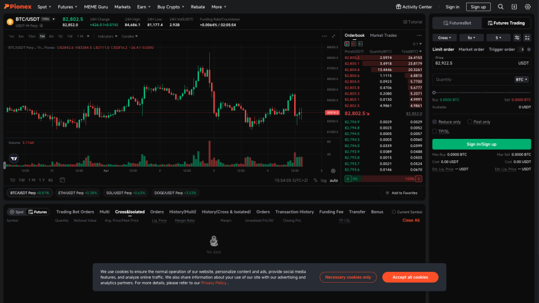Open the Candles chart type dropdown
539x303 pixels.
coord(129,36)
